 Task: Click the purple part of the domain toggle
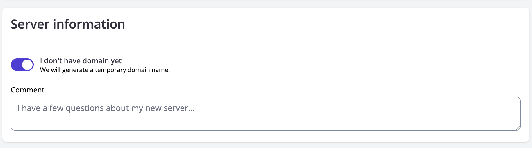16,65
